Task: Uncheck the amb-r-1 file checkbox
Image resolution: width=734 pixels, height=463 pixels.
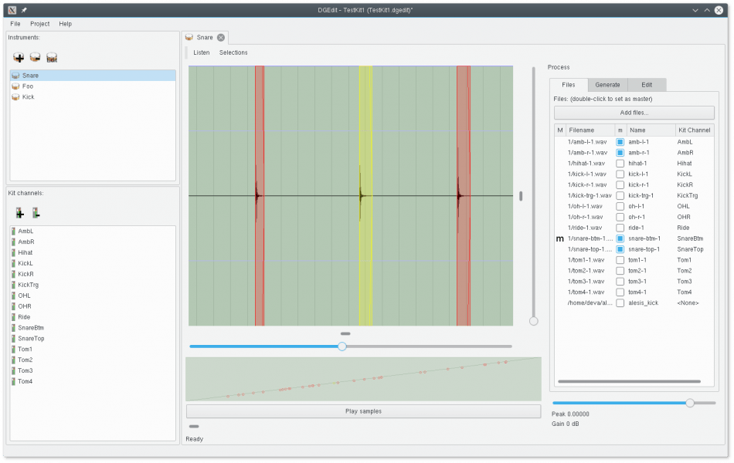Action: [620, 153]
